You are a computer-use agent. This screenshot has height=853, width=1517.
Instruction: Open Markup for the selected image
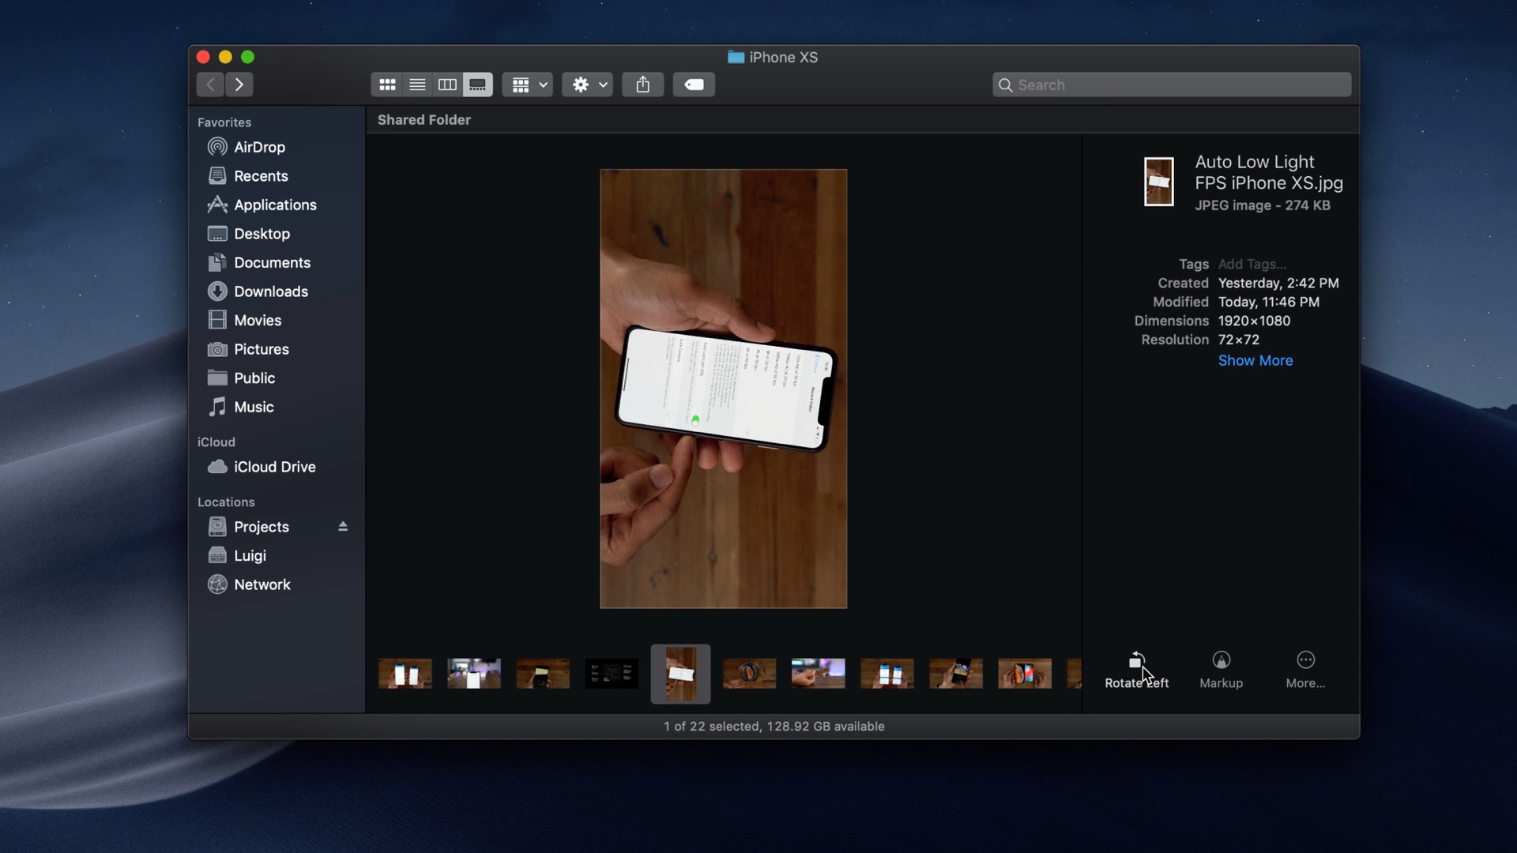(1221, 669)
